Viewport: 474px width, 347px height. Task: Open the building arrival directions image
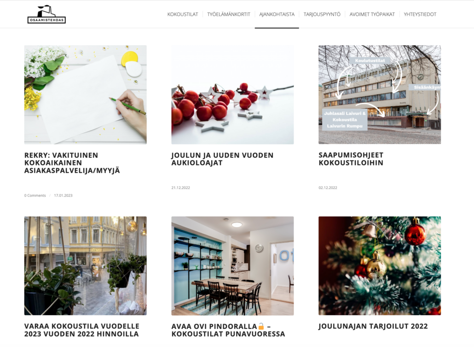click(x=380, y=94)
